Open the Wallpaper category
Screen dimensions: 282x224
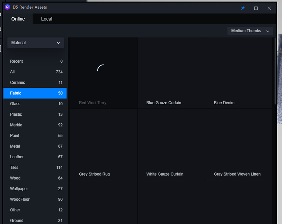35,189
